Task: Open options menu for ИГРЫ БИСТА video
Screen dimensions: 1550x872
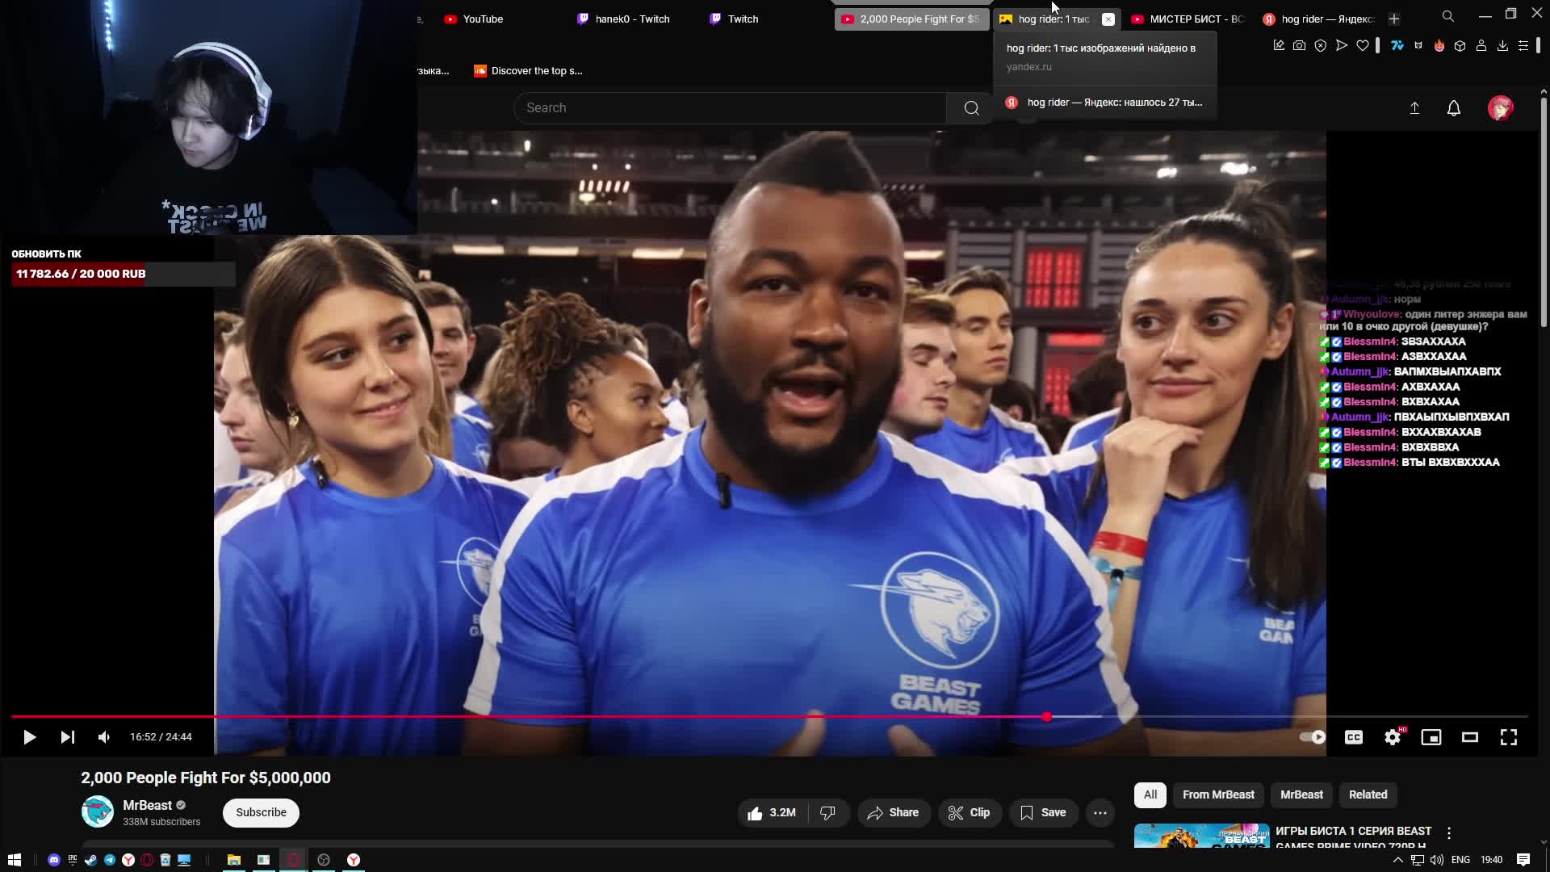Action: coord(1449,833)
